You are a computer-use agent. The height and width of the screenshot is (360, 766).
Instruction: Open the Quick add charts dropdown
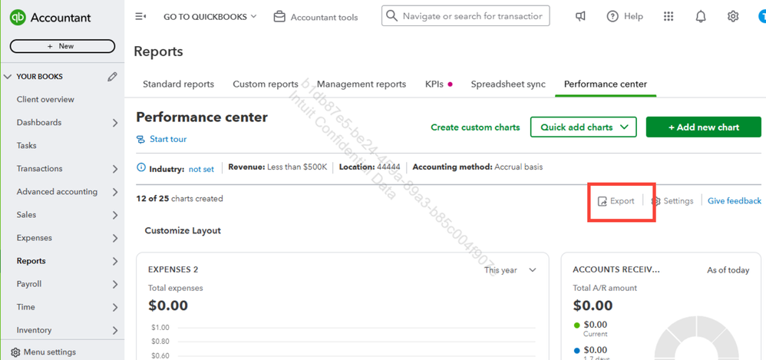click(x=583, y=127)
